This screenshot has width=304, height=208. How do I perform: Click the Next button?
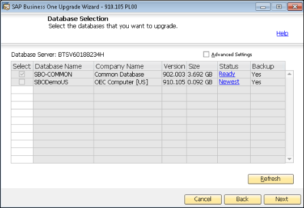coord(282,199)
